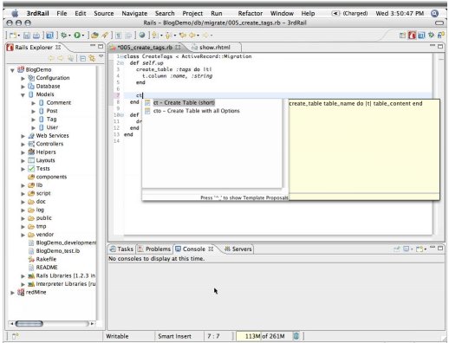Open the Navigate menu
Screen dimensions: 449x343
coord(134,13)
